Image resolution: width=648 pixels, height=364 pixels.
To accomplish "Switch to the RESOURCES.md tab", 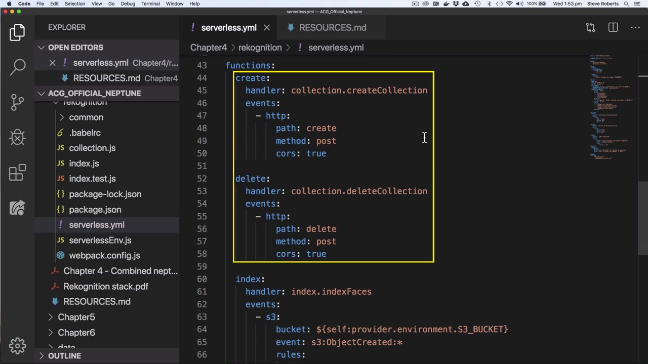I will click(332, 28).
